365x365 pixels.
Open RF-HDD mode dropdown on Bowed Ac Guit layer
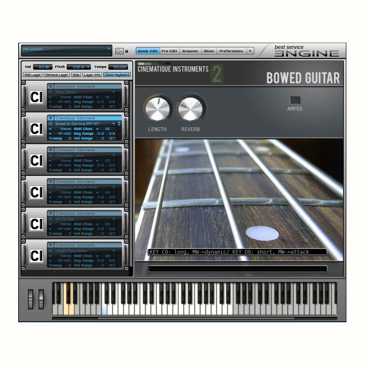(50, 134)
